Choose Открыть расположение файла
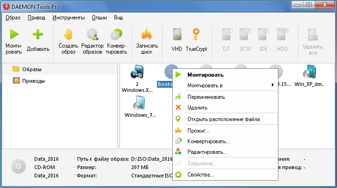This screenshot has width=337, height=188. 223,119
